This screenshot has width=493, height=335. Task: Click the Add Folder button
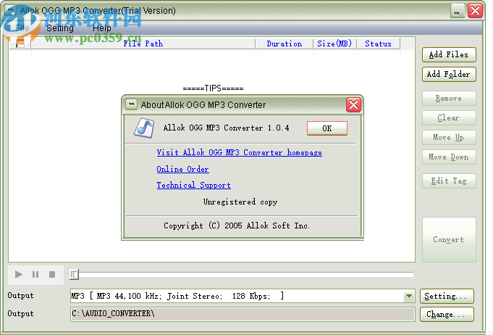pos(449,74)
